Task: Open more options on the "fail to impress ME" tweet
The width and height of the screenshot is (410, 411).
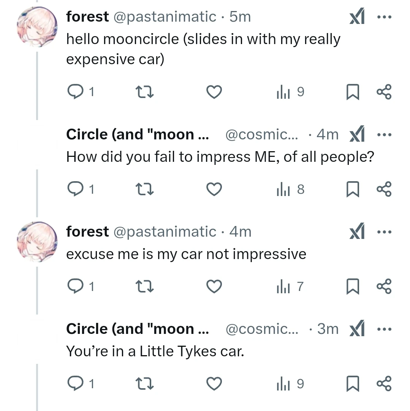Action: tap(384, 135)
